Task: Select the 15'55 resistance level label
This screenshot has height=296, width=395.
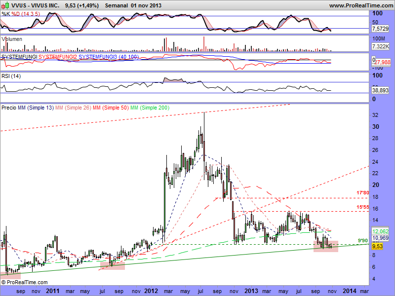Action: (363, 207)
